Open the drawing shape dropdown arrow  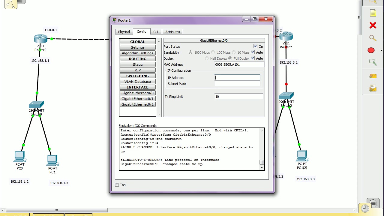pos(382,50)
